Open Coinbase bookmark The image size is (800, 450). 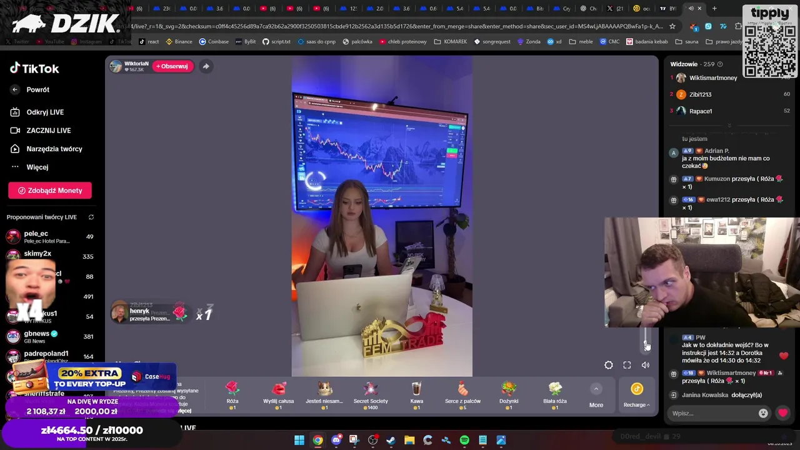214,41
